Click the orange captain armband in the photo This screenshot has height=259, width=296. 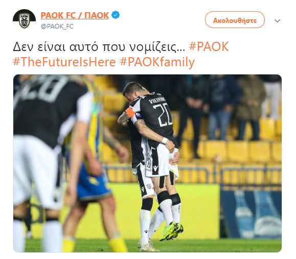130,112
